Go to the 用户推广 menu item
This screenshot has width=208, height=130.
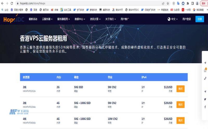(125, 19)
